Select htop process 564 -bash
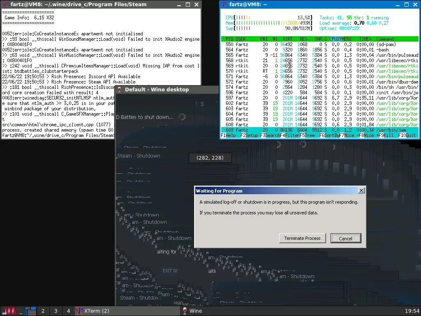 (x=319, y=50)
